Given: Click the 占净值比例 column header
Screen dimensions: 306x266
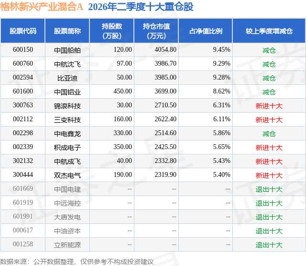Looking at the screenshot, I should pyautogui.click(x=206, y=31).
